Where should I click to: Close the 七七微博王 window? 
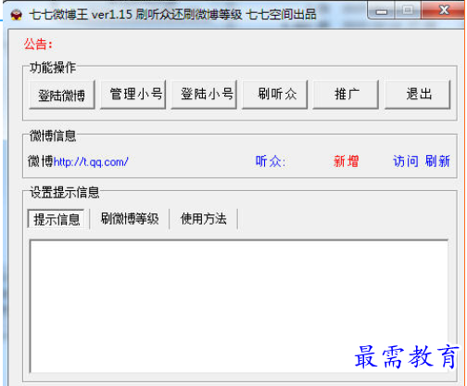[444, 10]
